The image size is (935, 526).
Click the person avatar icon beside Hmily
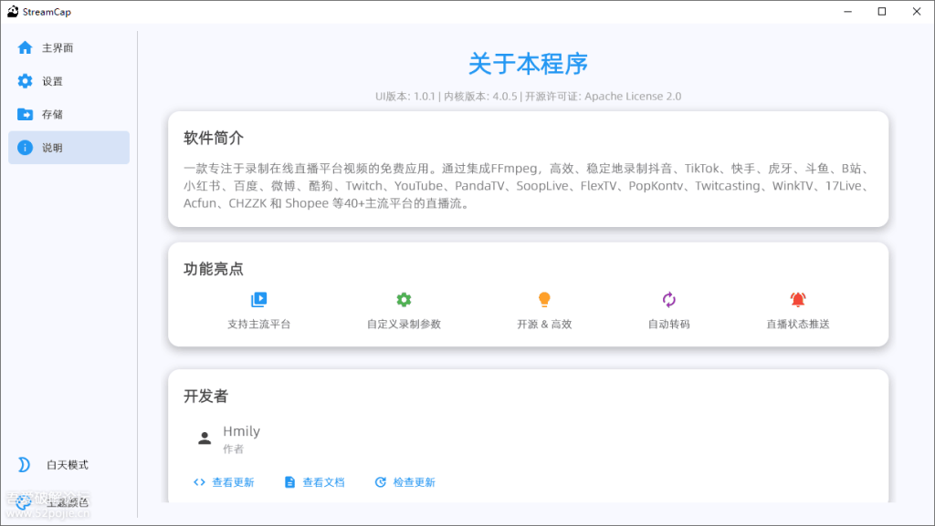pyautogui.click(x=205, y=438)
